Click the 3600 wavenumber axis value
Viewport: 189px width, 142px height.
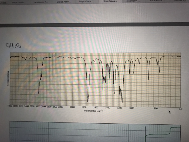21,106
